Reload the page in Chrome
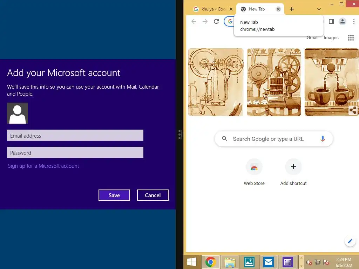This screenshot has height=269, width=359. pyautogui.click(x=216, y=21)
